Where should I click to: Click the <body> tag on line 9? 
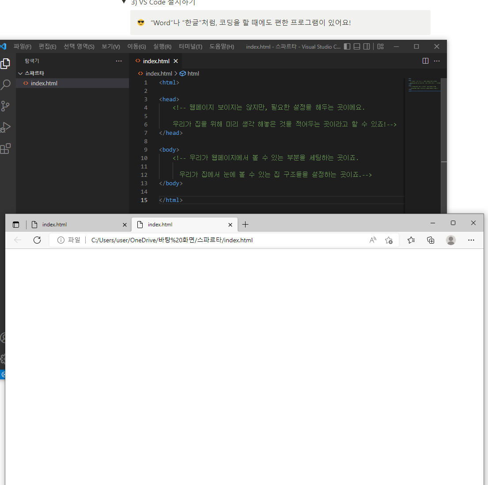(169, 149)
